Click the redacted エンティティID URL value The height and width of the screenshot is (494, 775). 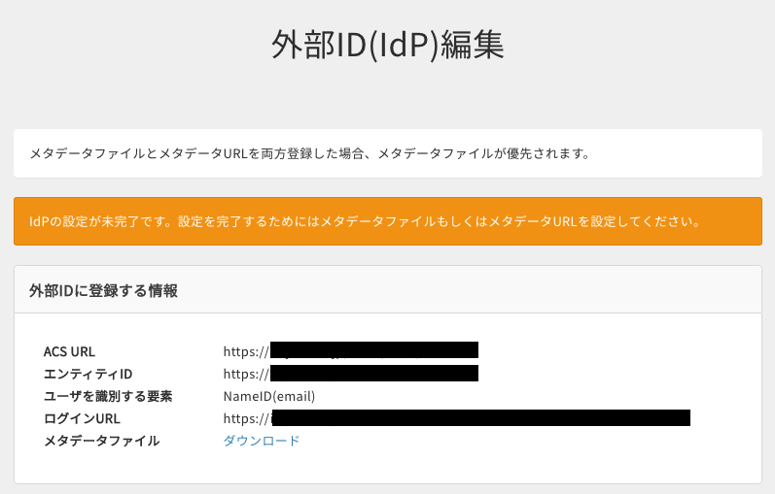(374, 373)
